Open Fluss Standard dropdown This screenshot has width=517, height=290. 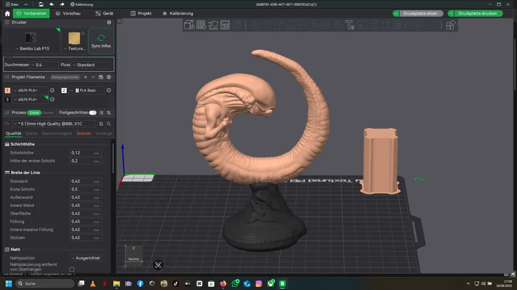click(x=91, y=65)
